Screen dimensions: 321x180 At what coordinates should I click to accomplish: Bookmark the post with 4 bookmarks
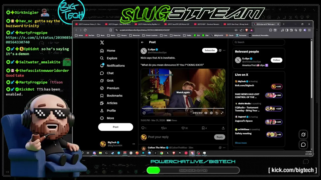coord(204,128)
